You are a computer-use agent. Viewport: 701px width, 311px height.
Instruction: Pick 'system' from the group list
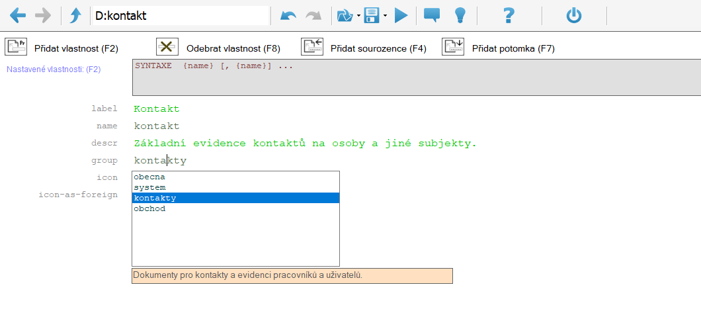point(235,187)
